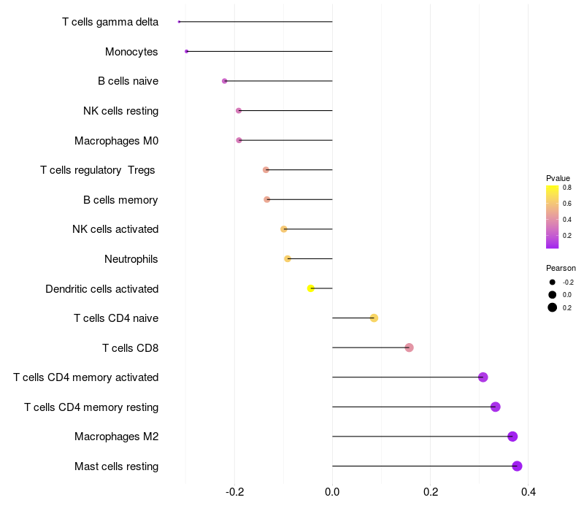This screenshot has width=584, height=511.
Task: Click the B cells naive dot
Action: (225, 81)
